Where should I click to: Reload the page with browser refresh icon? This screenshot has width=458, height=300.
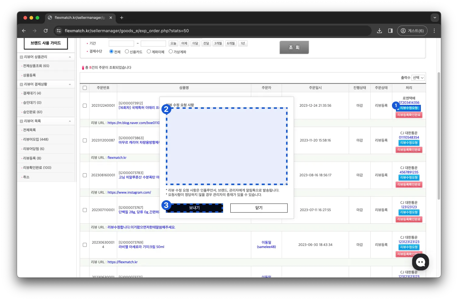[x=46, y=31]
